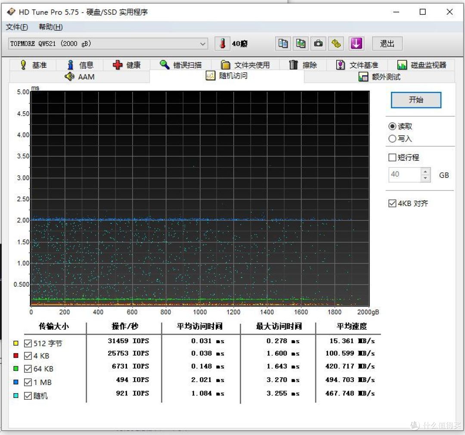Click the camera screenshot capture icon
Image resolution: width=465 pixels, height=435 pixels.
point(318,44)
